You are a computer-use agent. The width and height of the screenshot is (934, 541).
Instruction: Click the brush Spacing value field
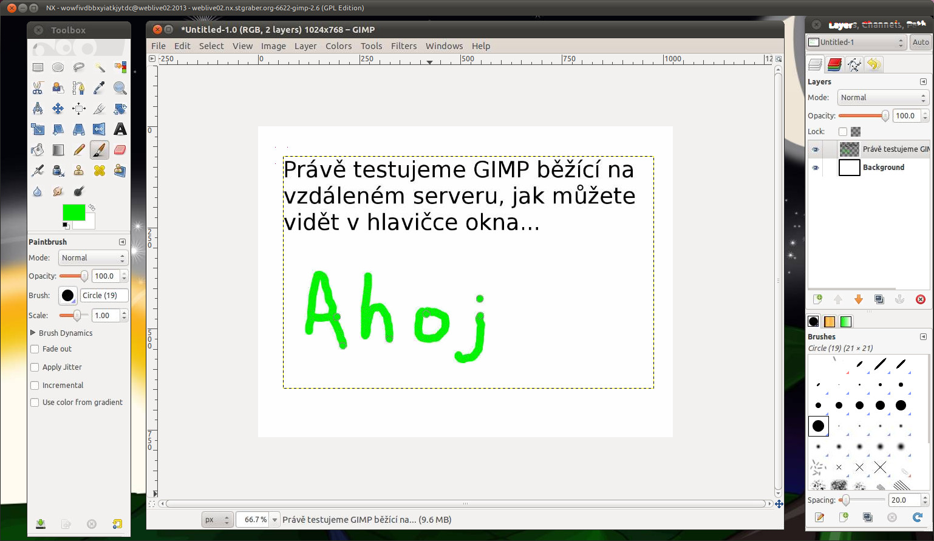(x=905, y=500)
